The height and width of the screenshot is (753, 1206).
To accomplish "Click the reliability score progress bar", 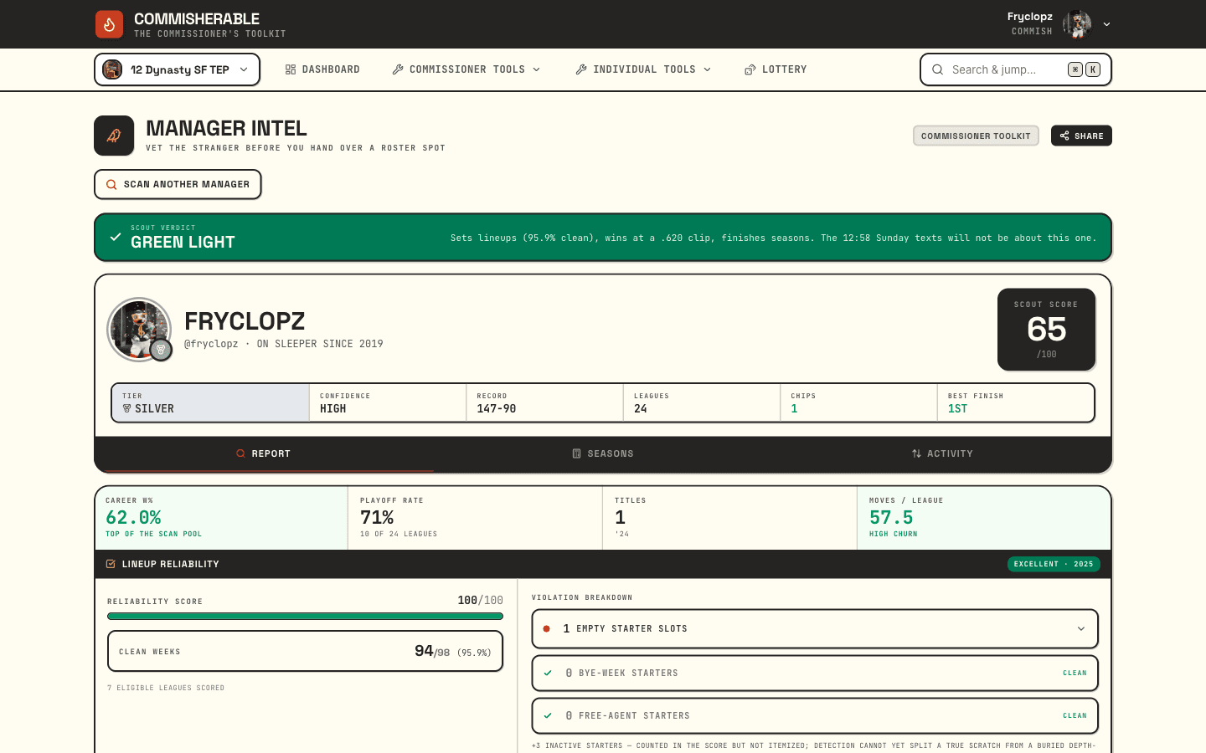I will pyautogui.click(x=305, y=617).
